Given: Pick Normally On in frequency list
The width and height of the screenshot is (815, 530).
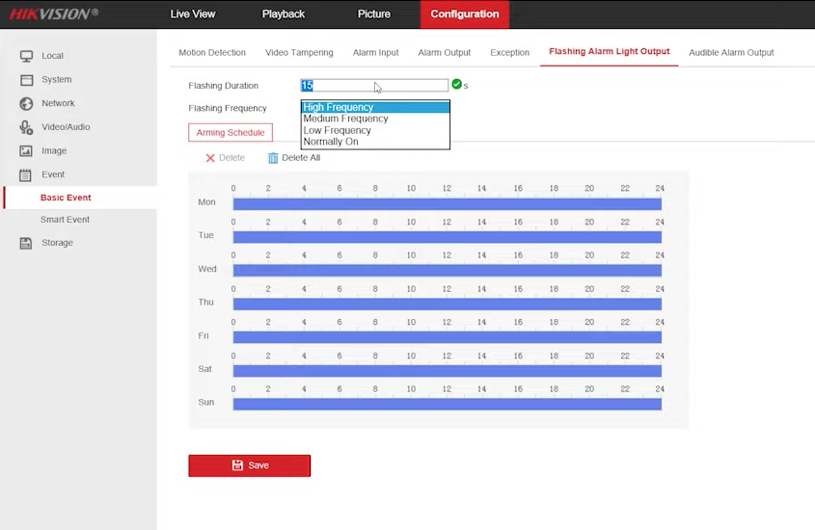Looking at the screenshot, I should tap(374, 142).
